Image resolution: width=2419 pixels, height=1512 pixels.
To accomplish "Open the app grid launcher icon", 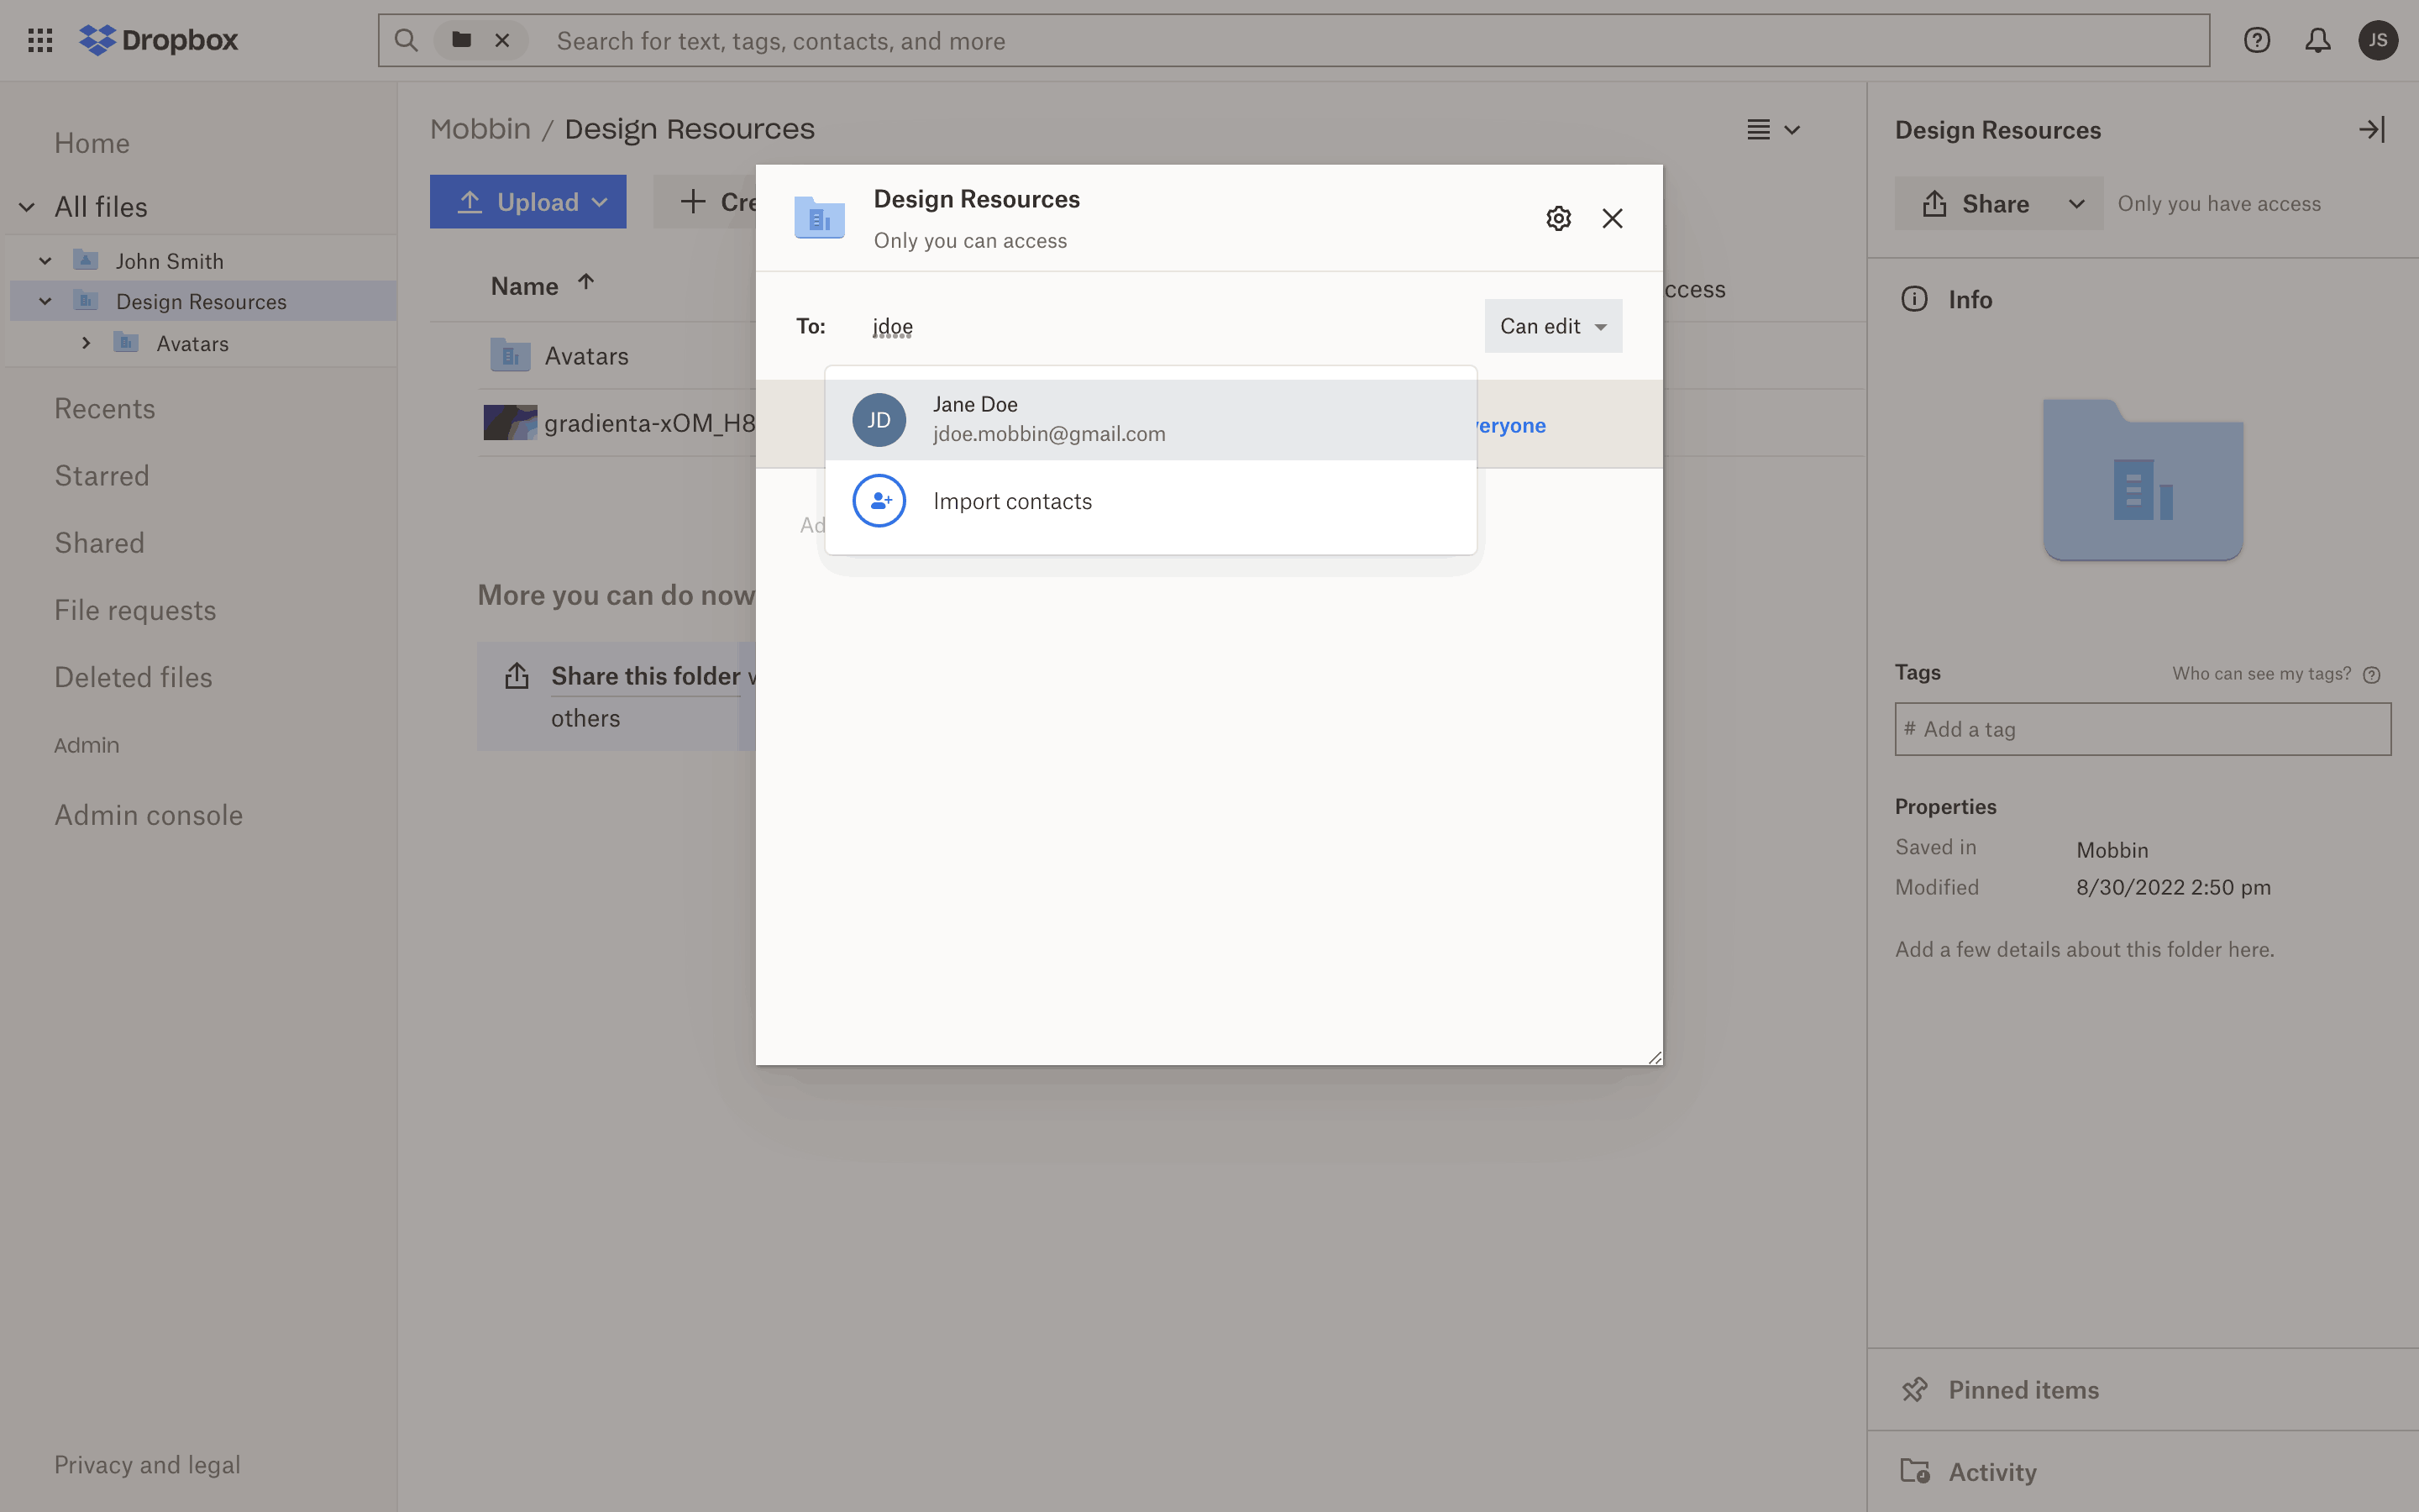I will pyautogui.click(x=40, y=40).
